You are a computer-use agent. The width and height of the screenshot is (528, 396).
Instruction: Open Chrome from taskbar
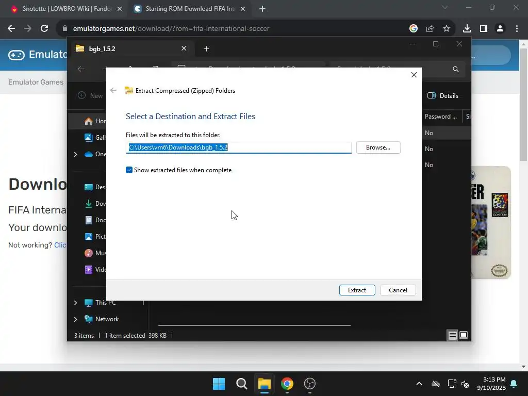[287, 384]
